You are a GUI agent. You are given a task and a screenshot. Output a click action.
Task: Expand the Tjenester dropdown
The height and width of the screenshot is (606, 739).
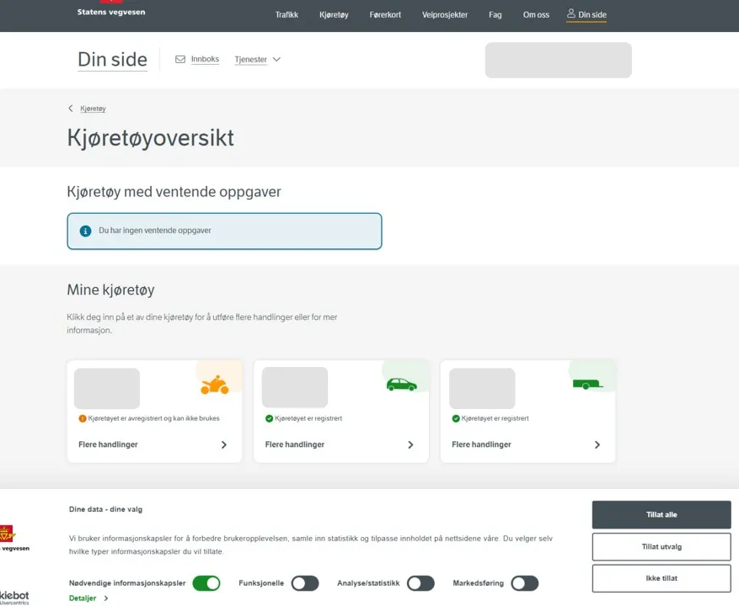coord(257,59)
